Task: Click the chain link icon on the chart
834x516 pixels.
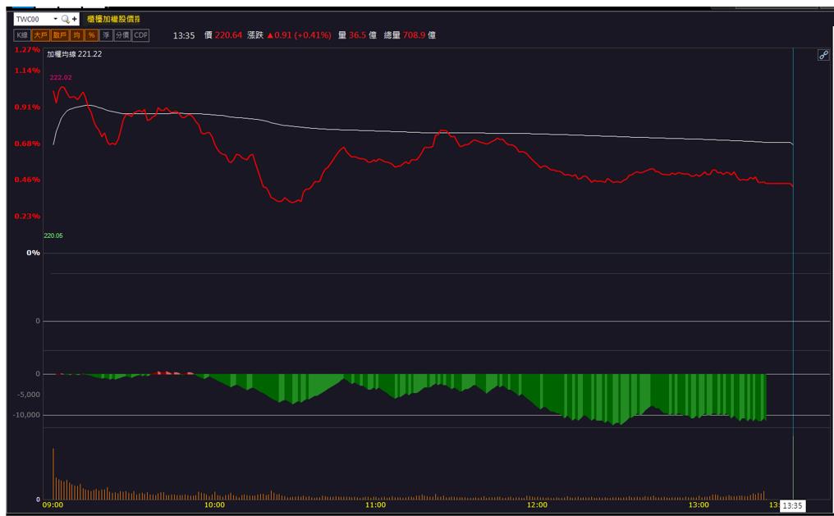Action: point(823,55)
